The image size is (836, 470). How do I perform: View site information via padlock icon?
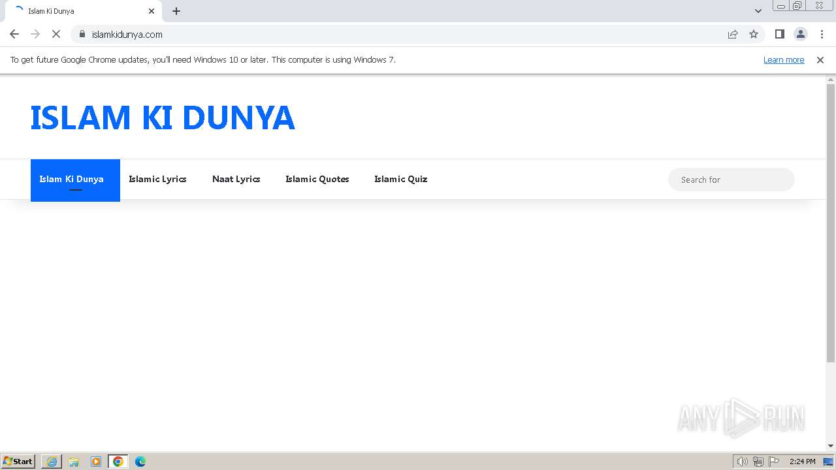82,34
